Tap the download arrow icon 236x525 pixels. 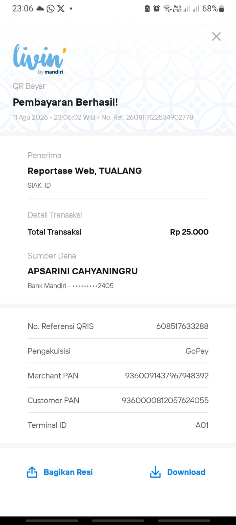[155, 472]
